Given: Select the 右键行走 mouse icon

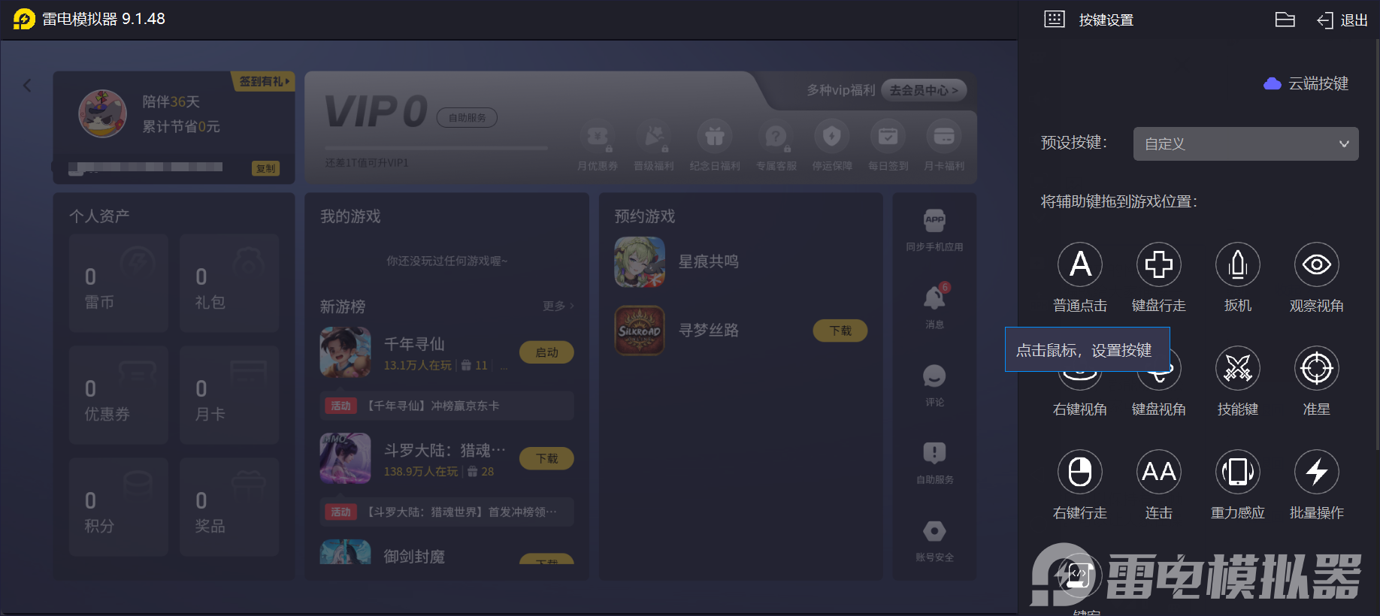Looking at the screenshot, I should [1080, 472].
